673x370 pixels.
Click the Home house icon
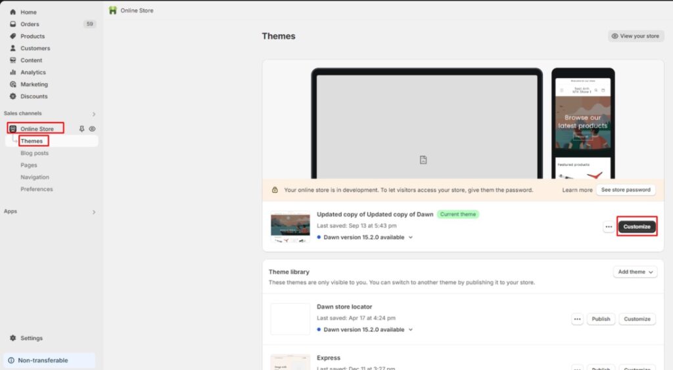pyautogui.click(x=13, y=12)
